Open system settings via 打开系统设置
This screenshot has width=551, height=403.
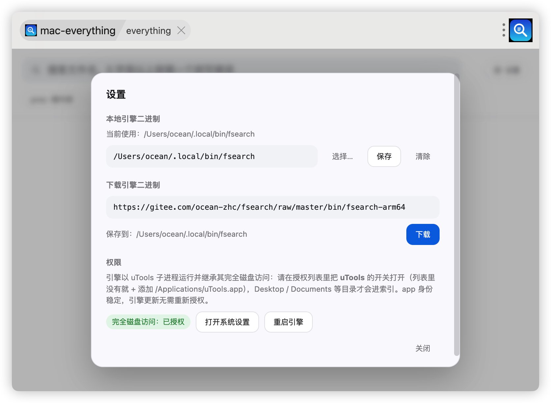(x=227, y=322)
